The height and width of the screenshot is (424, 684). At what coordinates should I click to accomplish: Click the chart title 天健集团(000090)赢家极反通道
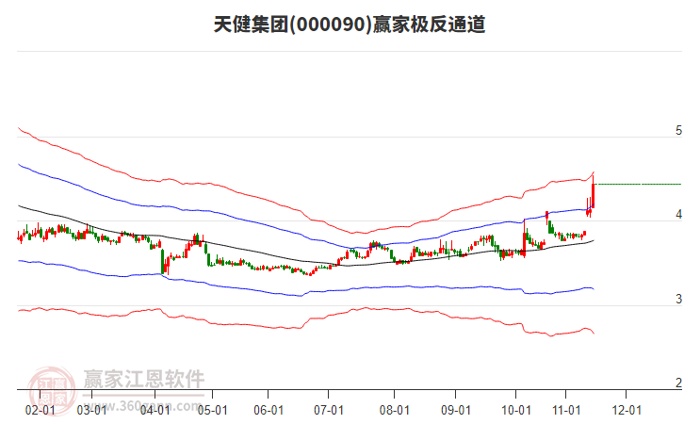(x=350, y=24)
